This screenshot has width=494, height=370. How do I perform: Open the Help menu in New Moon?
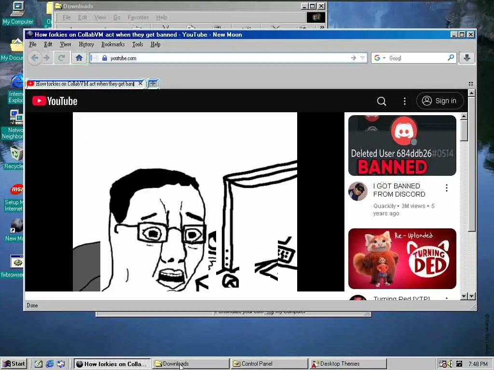point(155,44)
